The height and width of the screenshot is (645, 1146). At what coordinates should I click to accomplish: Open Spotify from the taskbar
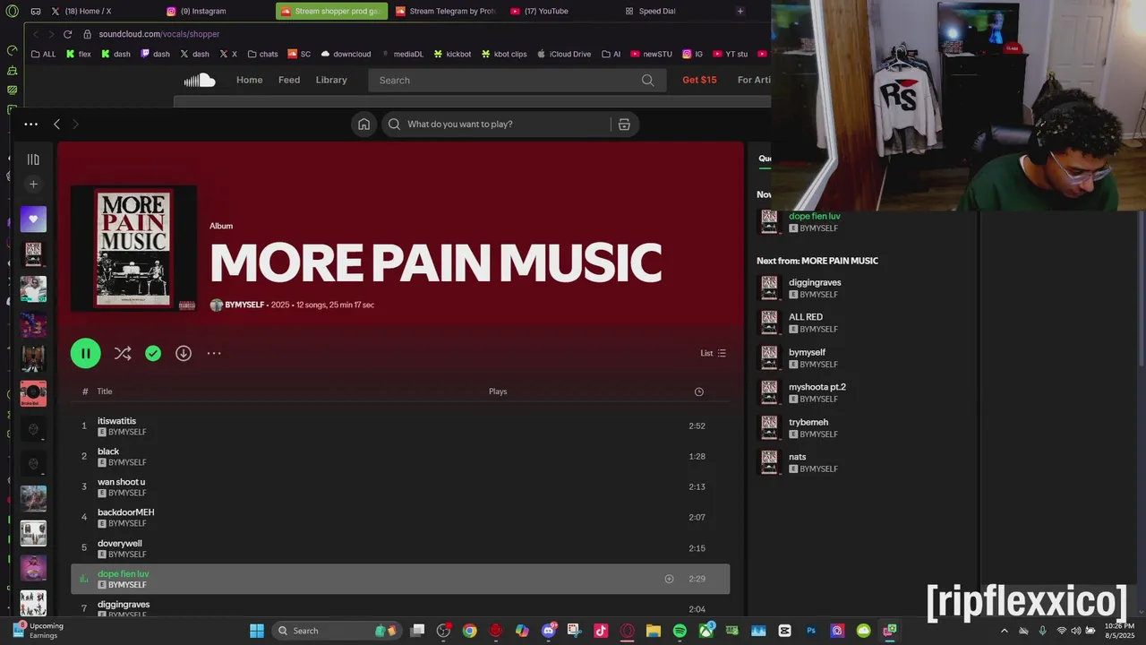tap(680, 631)
